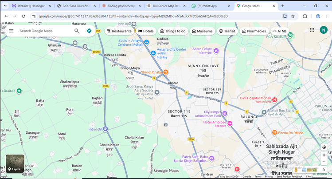Click the SECTOR 115 label
This screenshot has height=179, width=332.
pyautogui.click(x=179, y=111)
